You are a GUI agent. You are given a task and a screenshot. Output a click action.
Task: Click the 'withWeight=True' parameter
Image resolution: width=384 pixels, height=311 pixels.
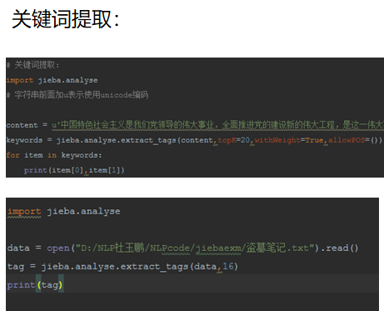click(289, 140)
